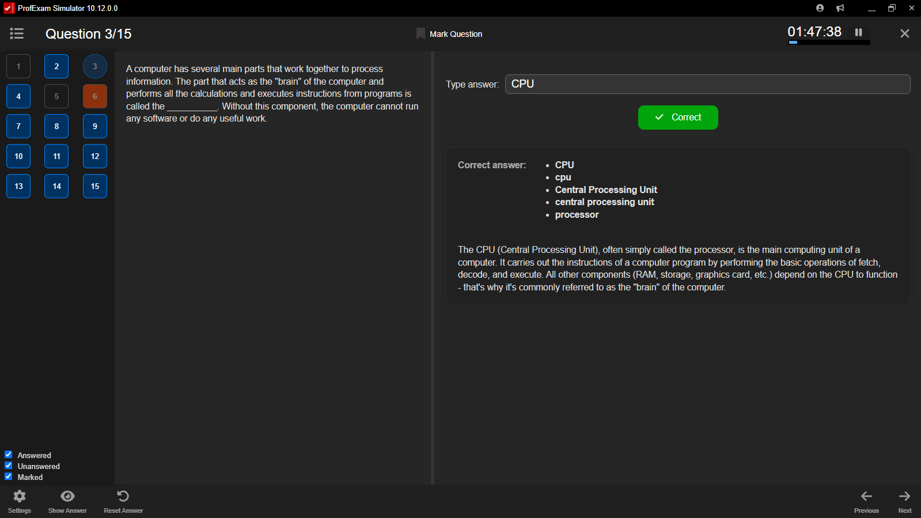Reset the answer with Reset Answer icon
The image size is (921, 518).
123,497
